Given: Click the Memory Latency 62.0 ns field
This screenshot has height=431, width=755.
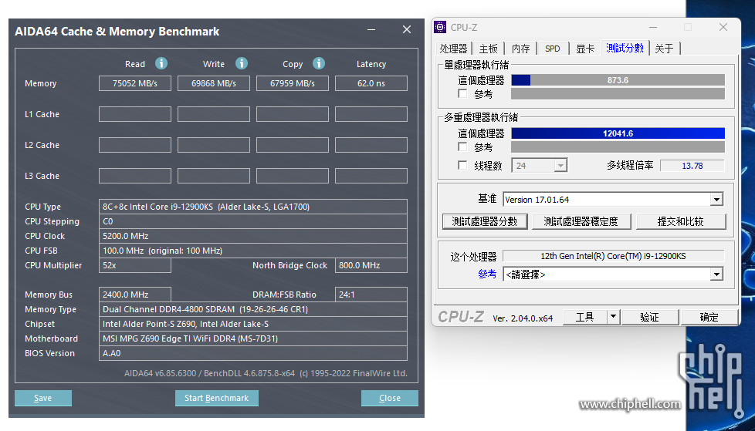Looking at the screenshot, I should click(371, 83).
